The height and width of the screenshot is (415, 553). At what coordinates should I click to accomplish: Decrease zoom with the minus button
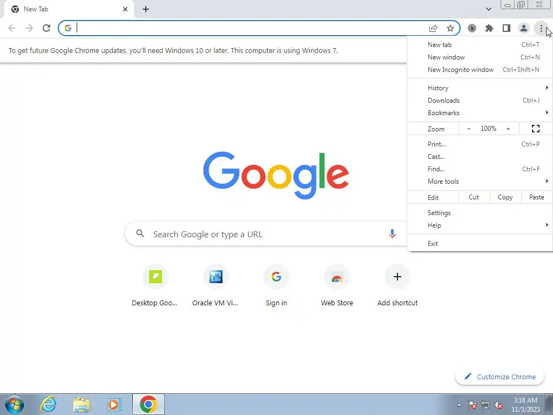coord(469,129)
